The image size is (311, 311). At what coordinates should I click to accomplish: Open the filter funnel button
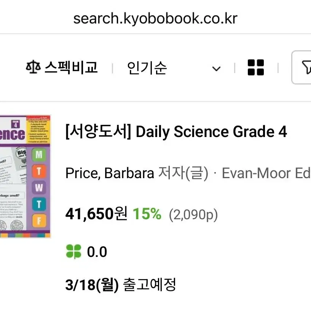click(x=302, y=67)
